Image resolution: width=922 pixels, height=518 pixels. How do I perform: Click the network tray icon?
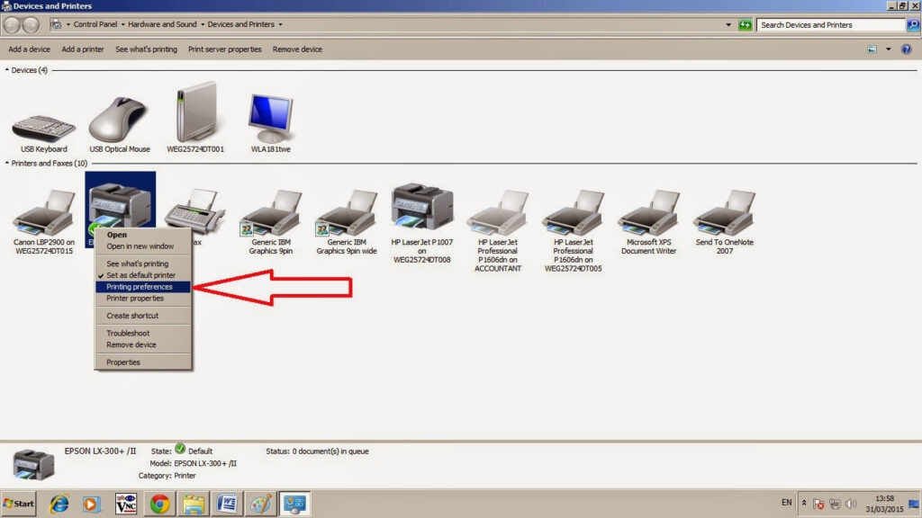pos(835,504)
